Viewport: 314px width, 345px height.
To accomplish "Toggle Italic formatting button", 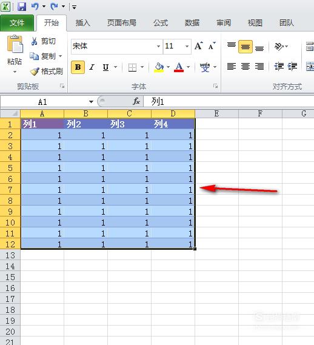I will [92, 67].
